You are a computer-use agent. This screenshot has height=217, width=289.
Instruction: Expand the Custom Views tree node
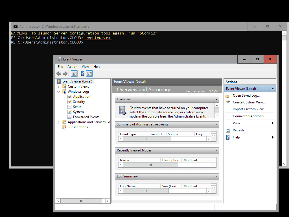59,86
